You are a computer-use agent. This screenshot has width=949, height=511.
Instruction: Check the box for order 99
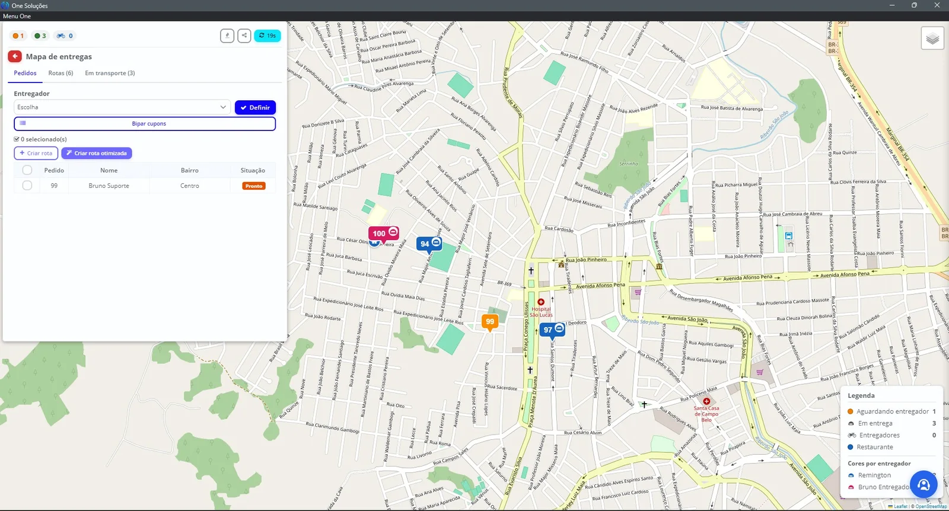27,186
